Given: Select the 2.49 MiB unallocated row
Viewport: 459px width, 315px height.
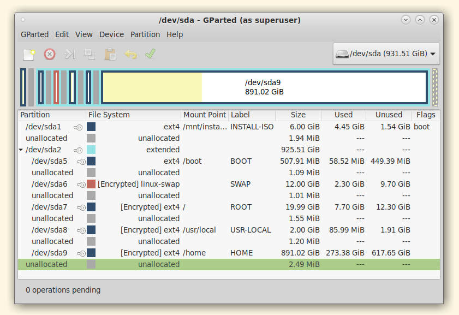Looking at the screenshot, I should [x=229, y=264].
